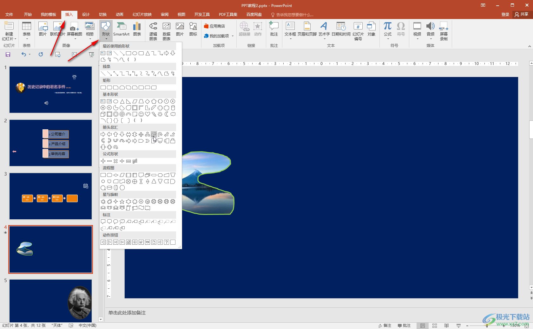Click the redo/repeat icon
Viewport: 533px width, 329px height.
(41, 55)
